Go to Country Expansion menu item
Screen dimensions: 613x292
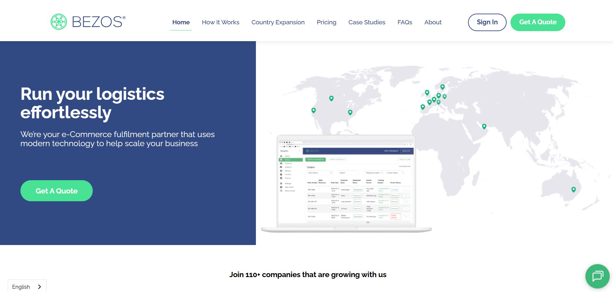[x=278, y=22]
